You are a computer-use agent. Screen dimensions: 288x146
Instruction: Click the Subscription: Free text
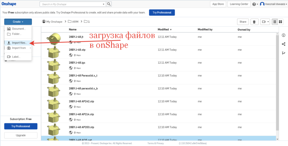coord(21,119)
